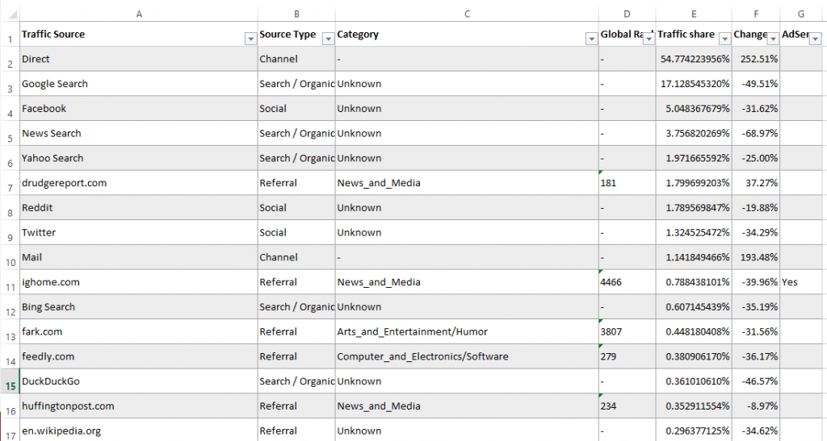Click the 37.27% change cell
This screenshot has width=827, height=441.
pyautogui.click(x=756, y=183)
